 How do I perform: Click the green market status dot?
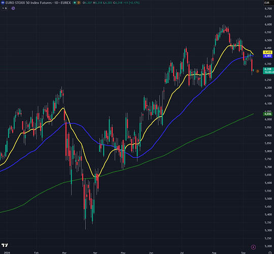pyautogui.click(x=75, y=3)
